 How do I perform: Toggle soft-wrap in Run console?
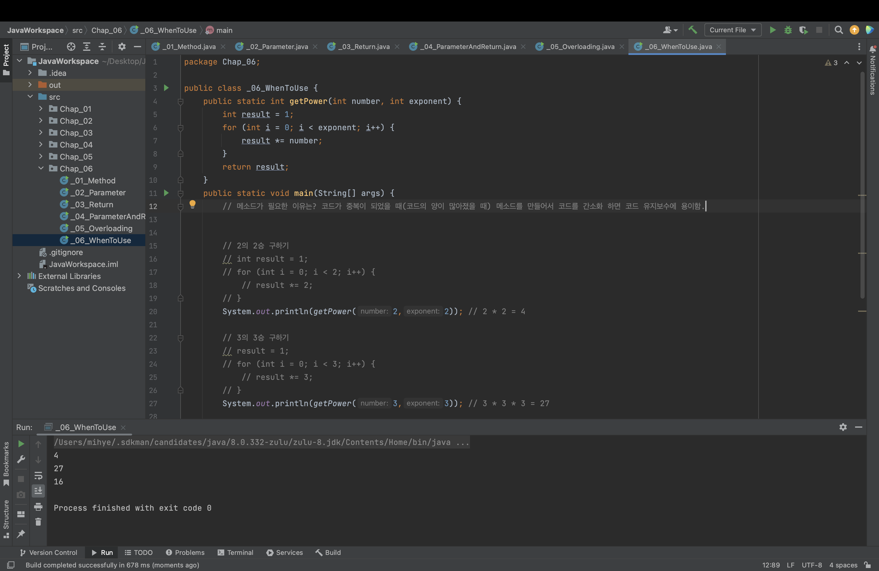pyautogui.click(x=38, y=475)
